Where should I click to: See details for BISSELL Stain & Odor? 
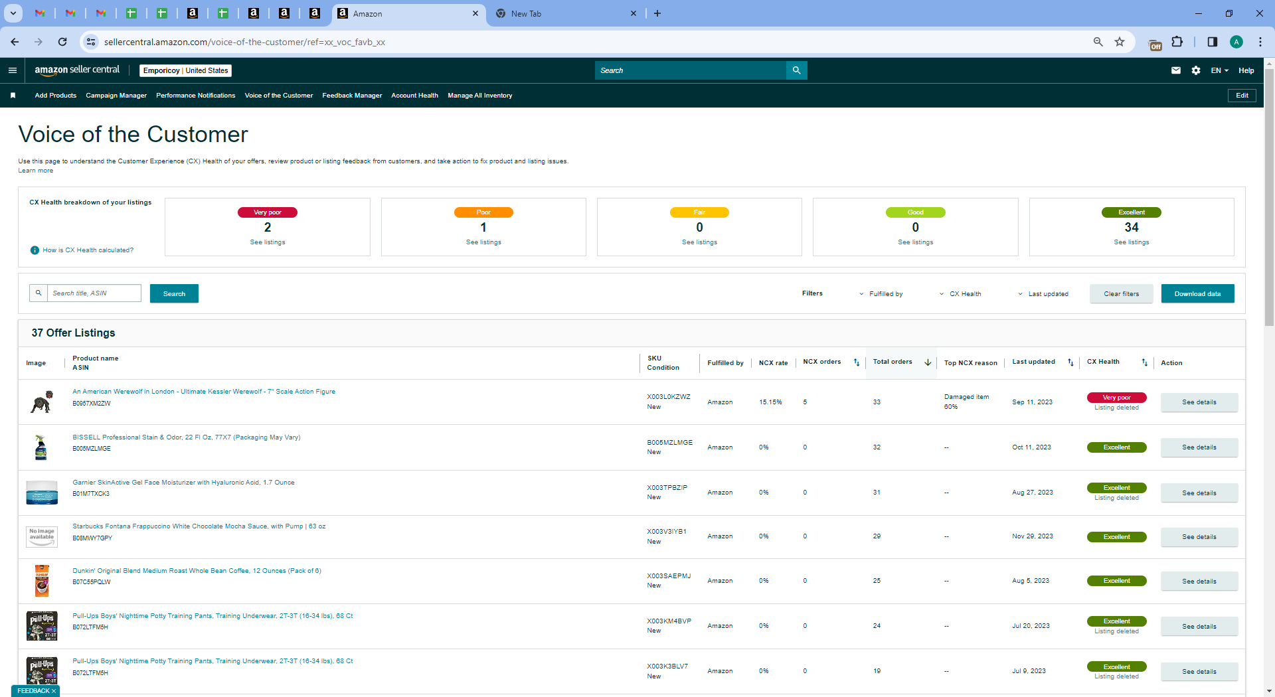(1199, 447)
